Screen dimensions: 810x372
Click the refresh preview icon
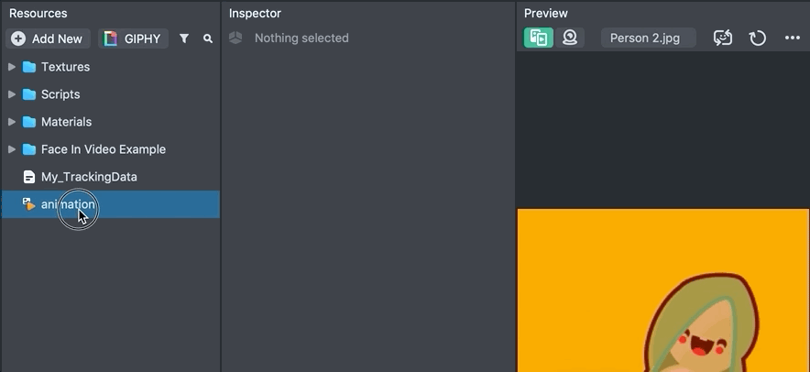758,38
